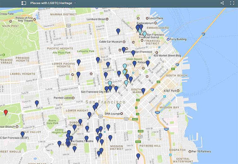Select the blue pin next to Fairmont
This screenshot has width=238, height=164.
(124, 50)
